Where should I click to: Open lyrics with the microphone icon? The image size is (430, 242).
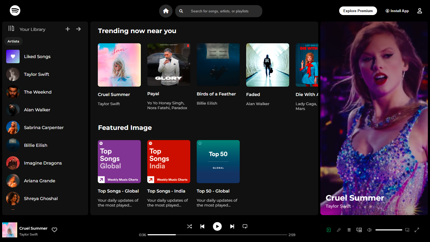click(x=339, y=230)
